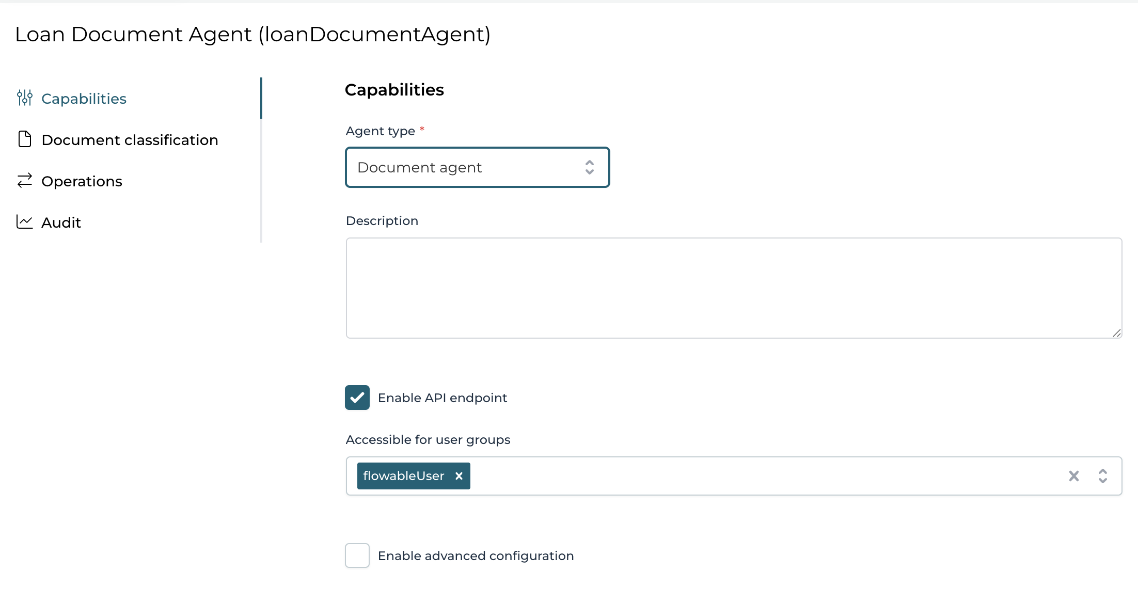This screenshot has height=604, width=1138.
Task: Click the chevrons inside Agent type selector
Action: tap(590, 167)
